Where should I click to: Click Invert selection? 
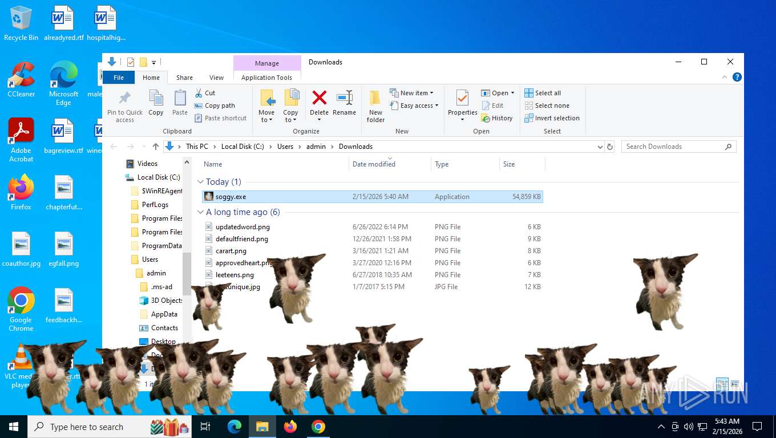tap(552, 118)
